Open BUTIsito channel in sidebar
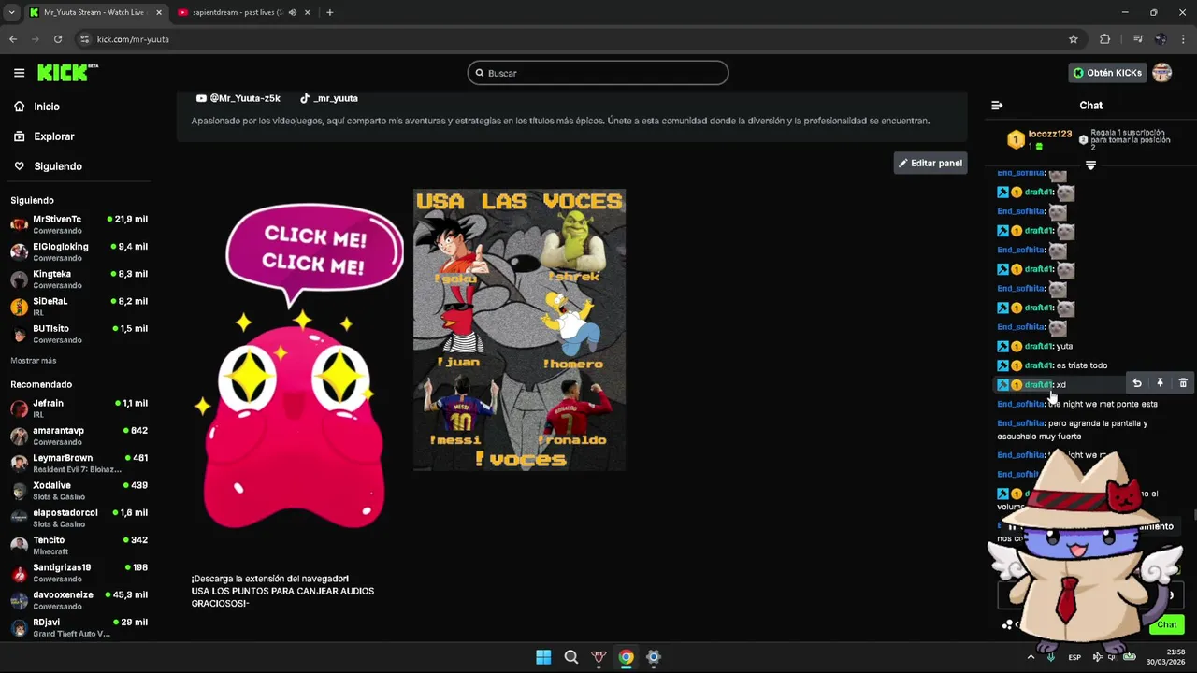The width and height of the screenshot is (1197, 673). pyautogui.click(x=79, y=333)
